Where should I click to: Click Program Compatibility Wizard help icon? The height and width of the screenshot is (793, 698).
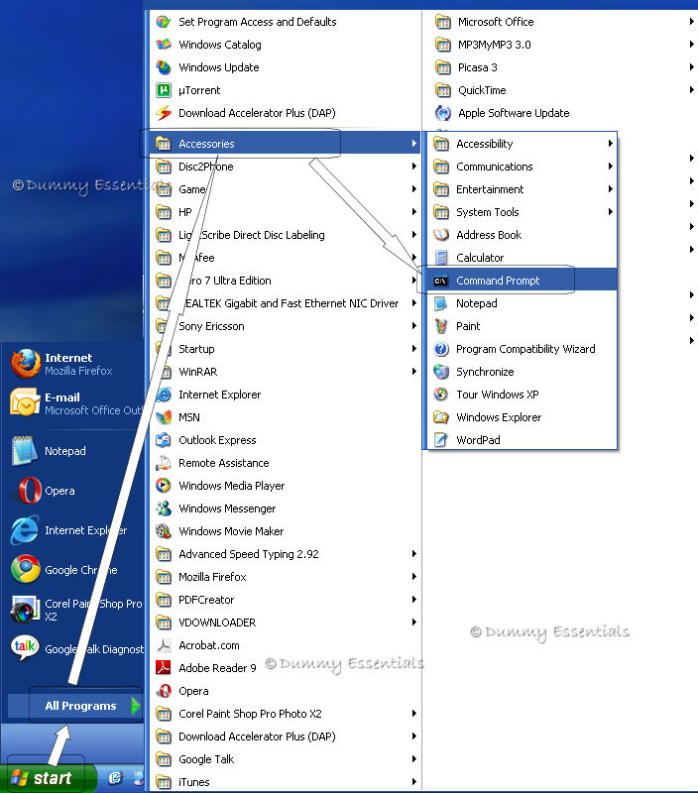(x=441, y=349)
